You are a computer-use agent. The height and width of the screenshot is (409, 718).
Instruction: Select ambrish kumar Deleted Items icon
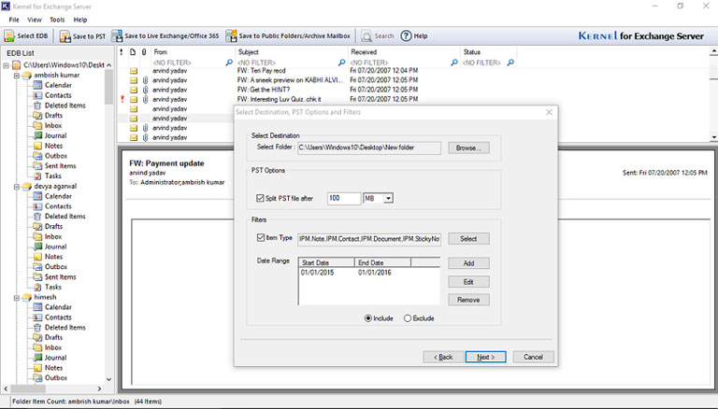click(x=37, y=106)
